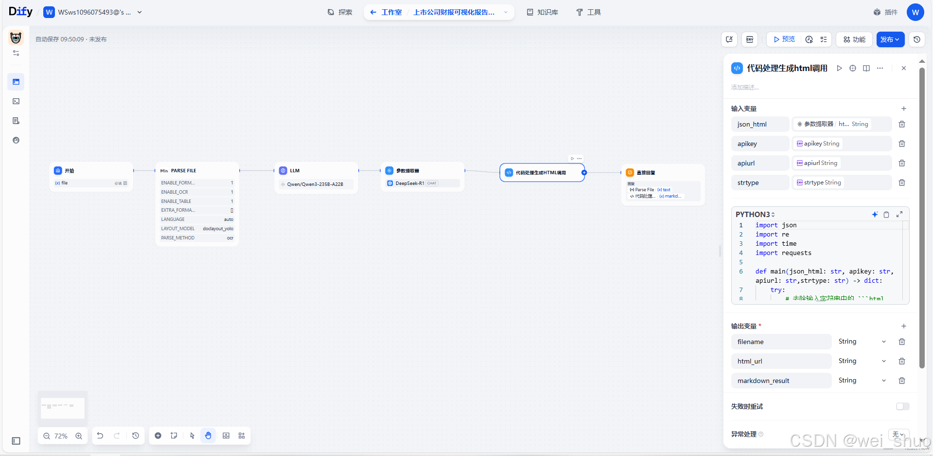Add a new node with plus icon
This screenshot has height=456, width=933.
pyautogui.click(x=158, y=436)
